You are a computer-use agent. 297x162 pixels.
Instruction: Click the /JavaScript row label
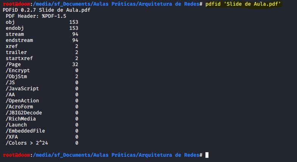pyautogui.click(x=22, y=88)
